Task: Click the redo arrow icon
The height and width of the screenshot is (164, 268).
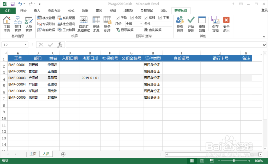Action: pyautogui.click(x=31, y=4)
